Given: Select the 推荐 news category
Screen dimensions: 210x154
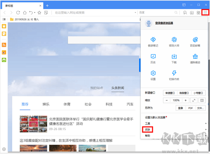Looking at the screenshot, I should click(25, 104).
